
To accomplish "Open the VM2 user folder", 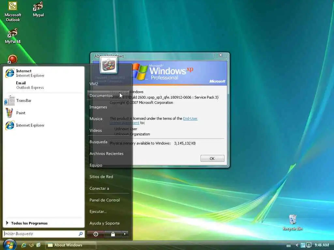I will coord(94,84).
